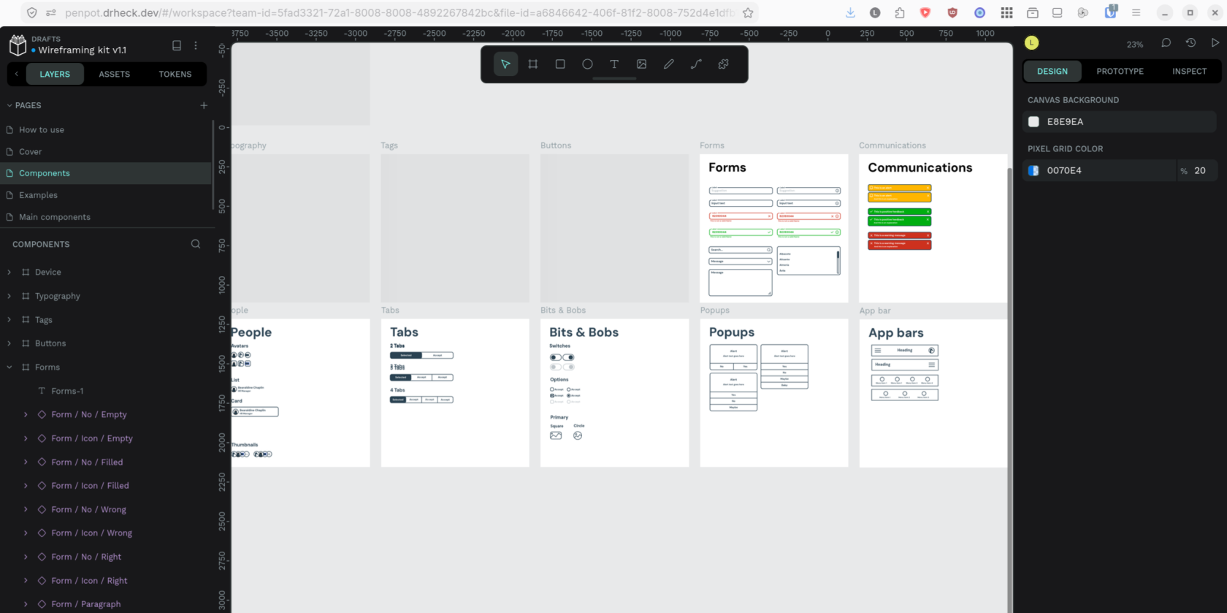Select the Move tool arrow
Viewport: 1227px width, 613px height.
coord(505,64)
